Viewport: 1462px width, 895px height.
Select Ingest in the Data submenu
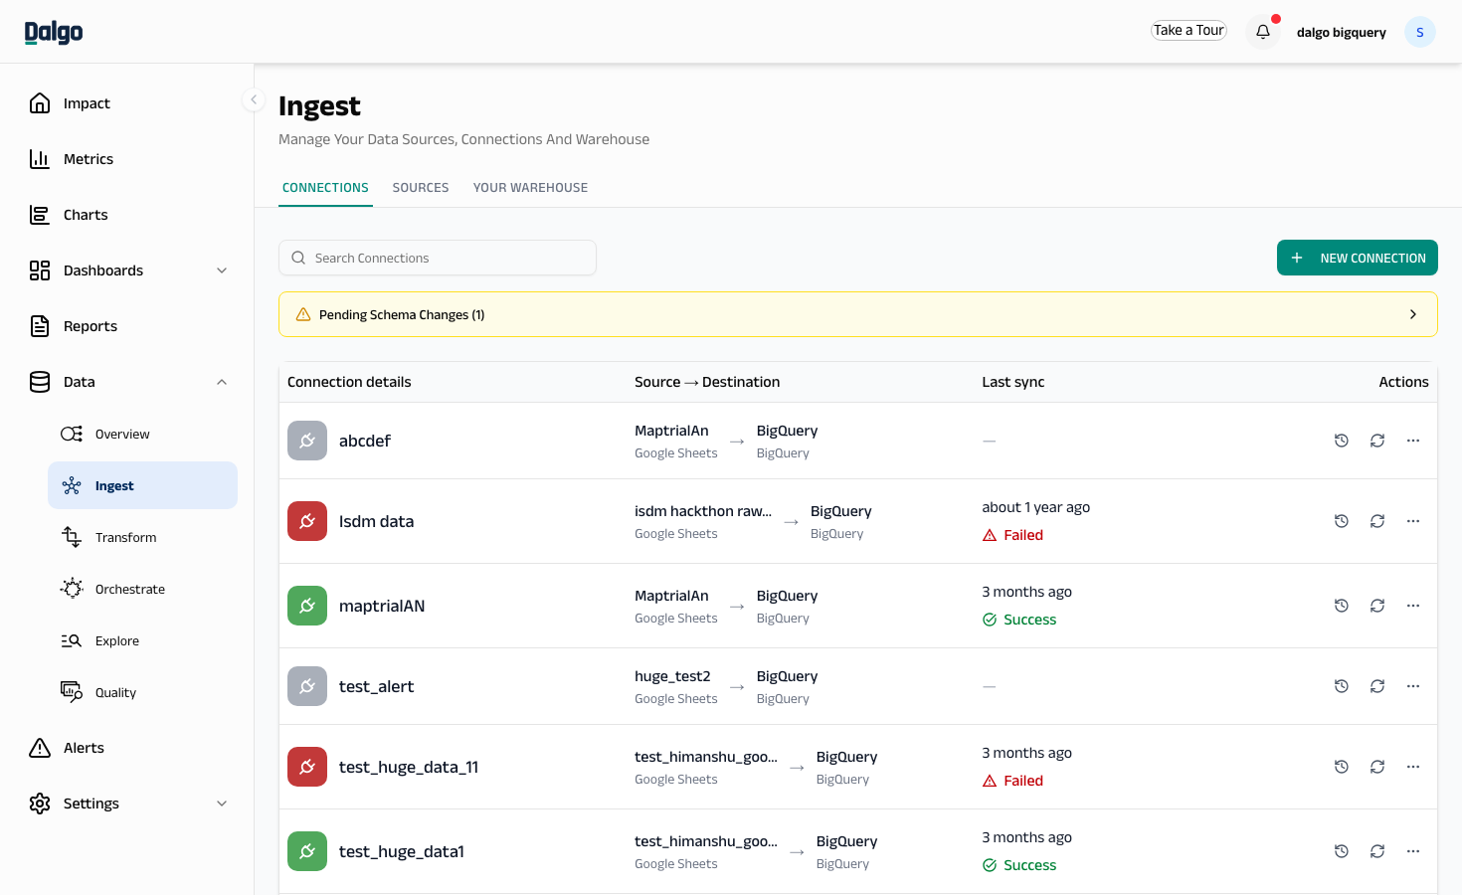coord(142,485)
